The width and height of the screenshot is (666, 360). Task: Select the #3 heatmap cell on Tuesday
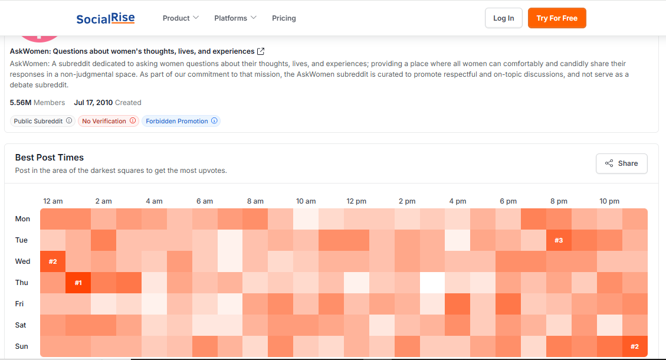point(559,240)
